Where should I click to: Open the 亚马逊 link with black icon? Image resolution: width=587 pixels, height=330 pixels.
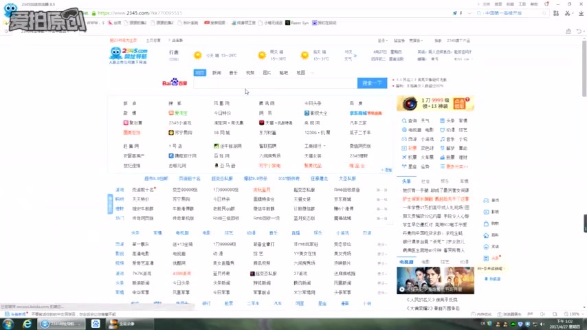[x=225, y=166]
